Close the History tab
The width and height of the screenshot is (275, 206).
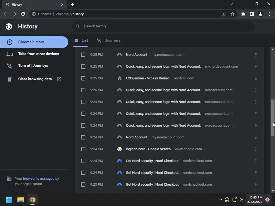pyautogui.click(x=62, y=5)
